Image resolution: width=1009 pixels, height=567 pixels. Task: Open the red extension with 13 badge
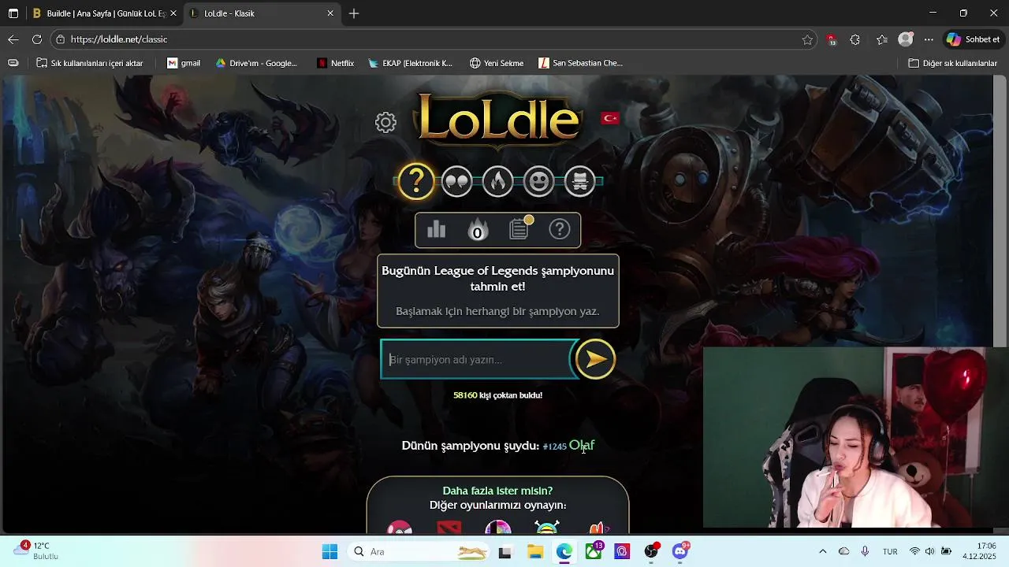(x=832, y=39)
